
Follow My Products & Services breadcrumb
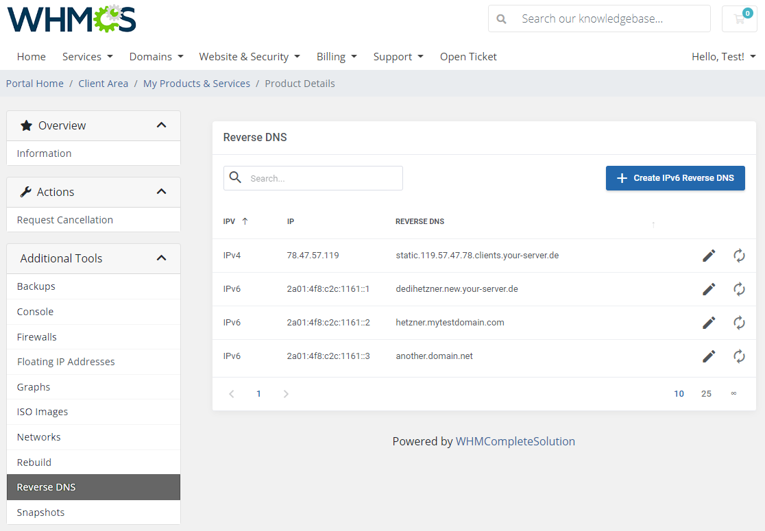click(197, 84)
